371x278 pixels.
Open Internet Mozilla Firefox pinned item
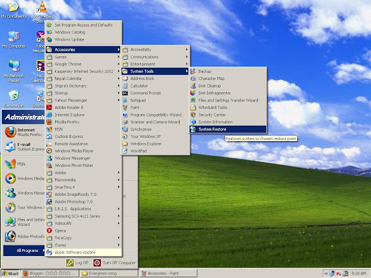tap(24, 132)
